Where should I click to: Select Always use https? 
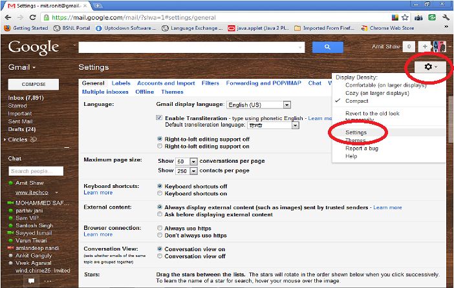click(160, 228)
